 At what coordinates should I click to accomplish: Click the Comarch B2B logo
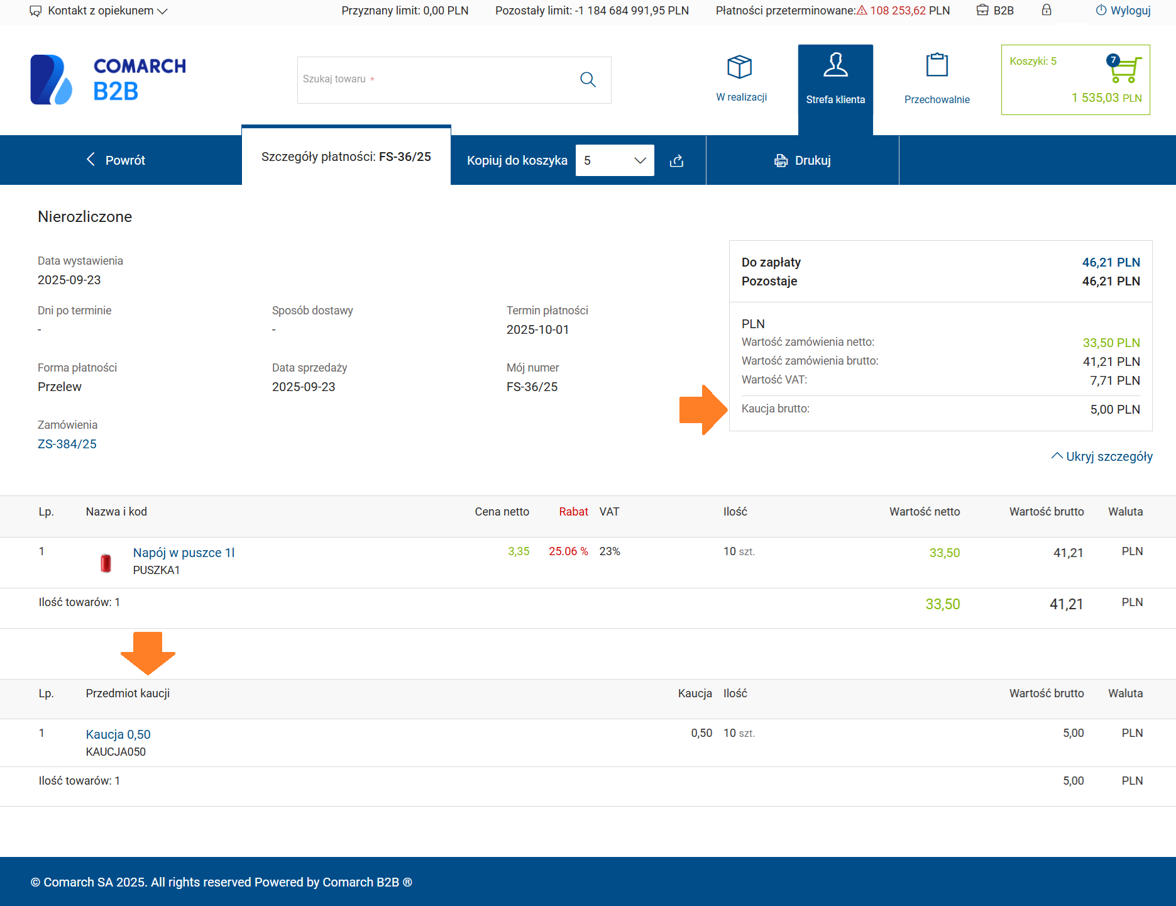tap(108, 80)
